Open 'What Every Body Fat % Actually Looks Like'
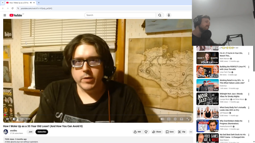255x143 pixels. [x=233, y=108]
